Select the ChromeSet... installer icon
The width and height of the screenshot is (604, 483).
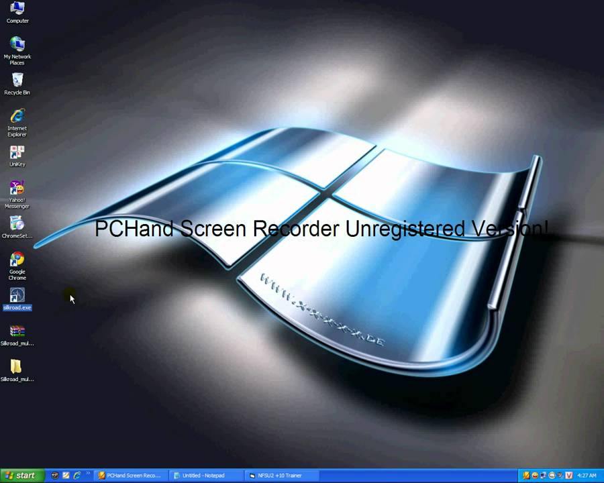tap(17, 227)
